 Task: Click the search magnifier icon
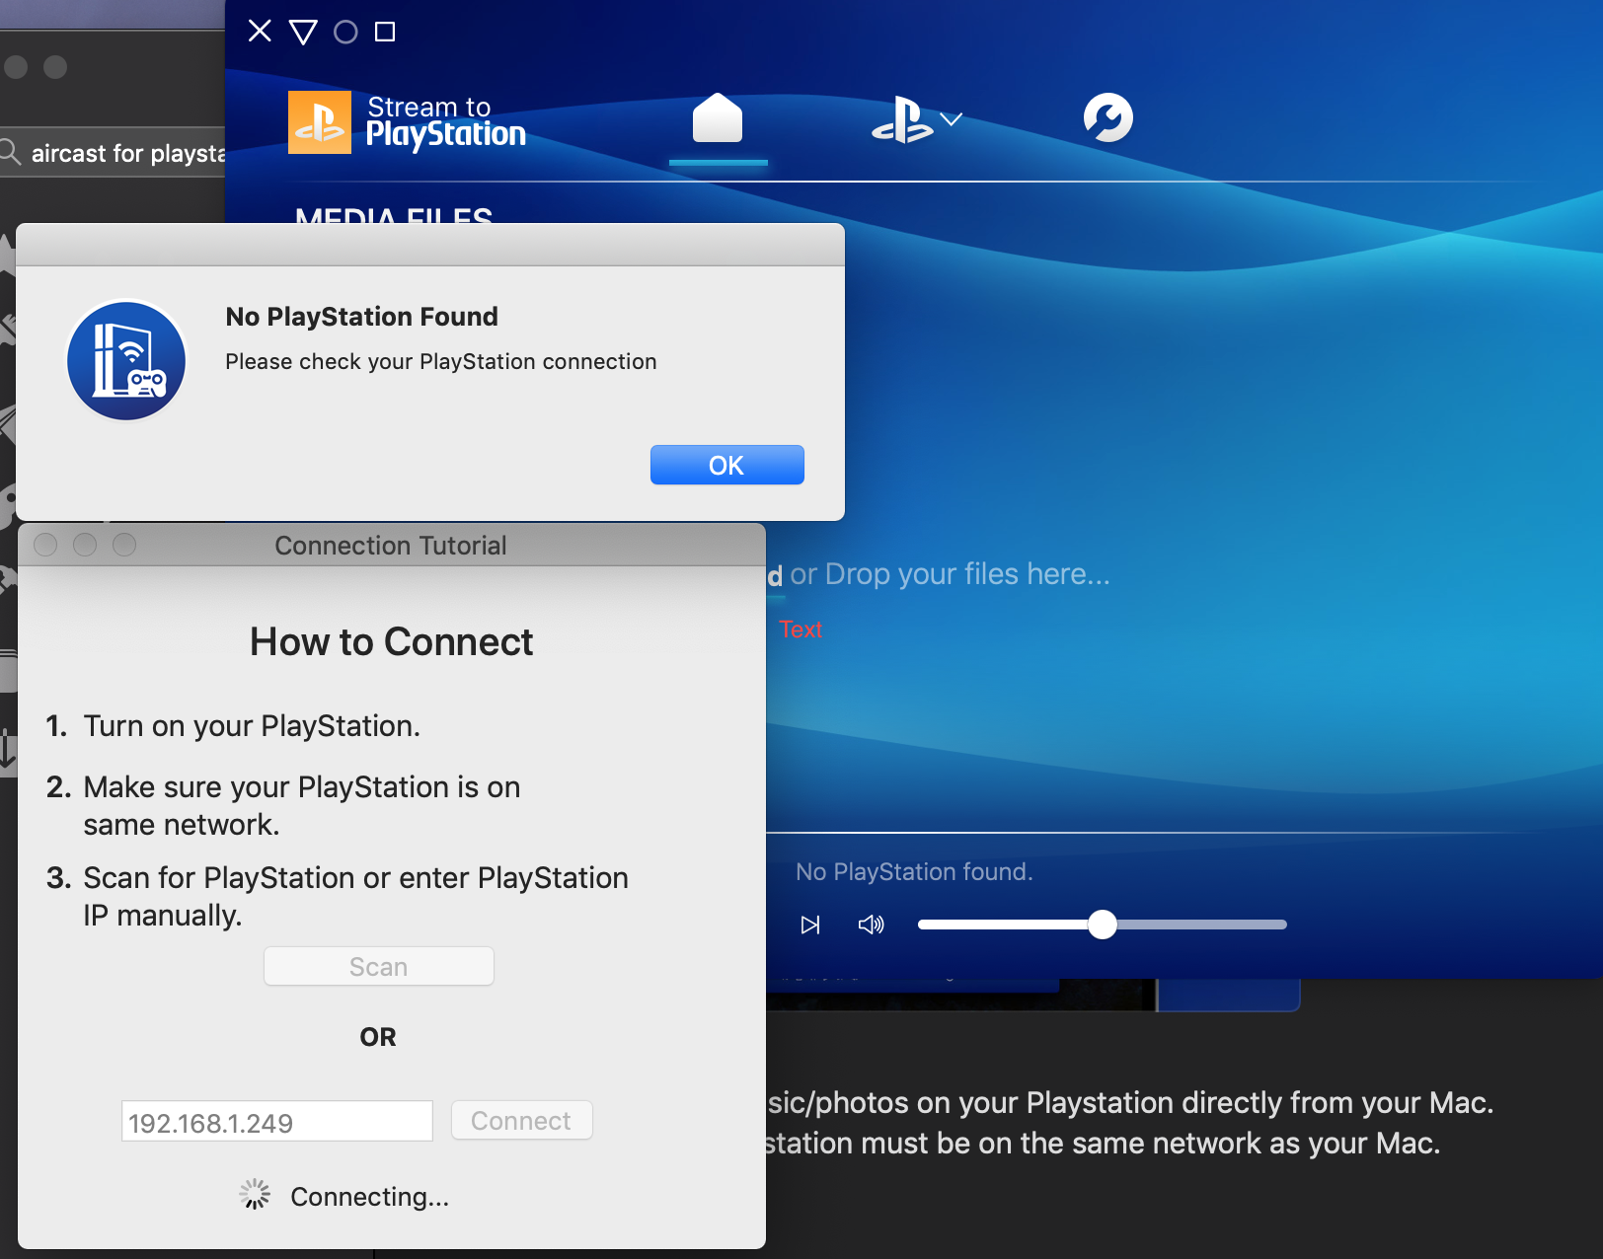10,152
